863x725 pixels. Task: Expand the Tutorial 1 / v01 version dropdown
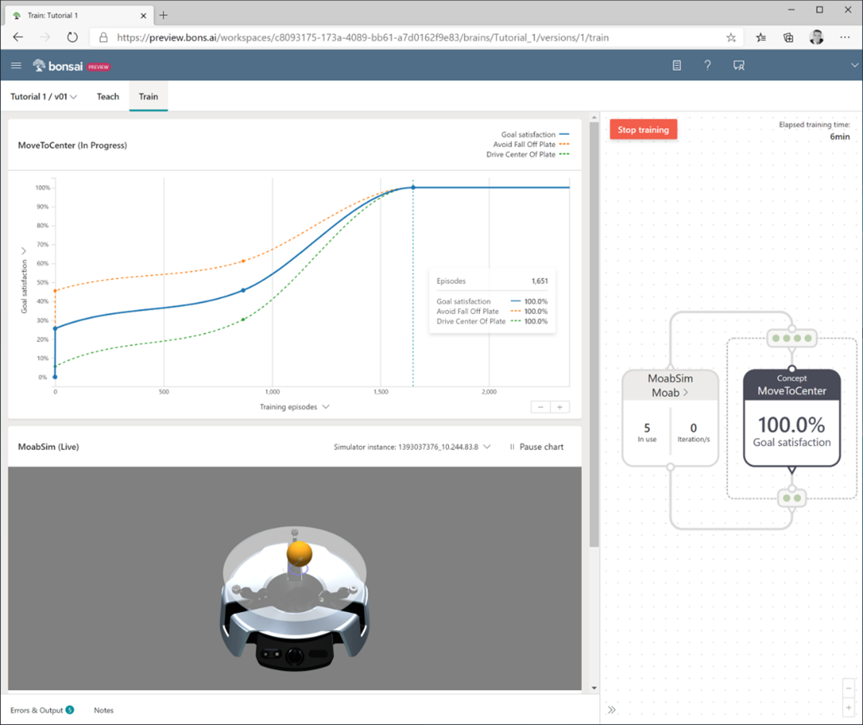[43, 97]
